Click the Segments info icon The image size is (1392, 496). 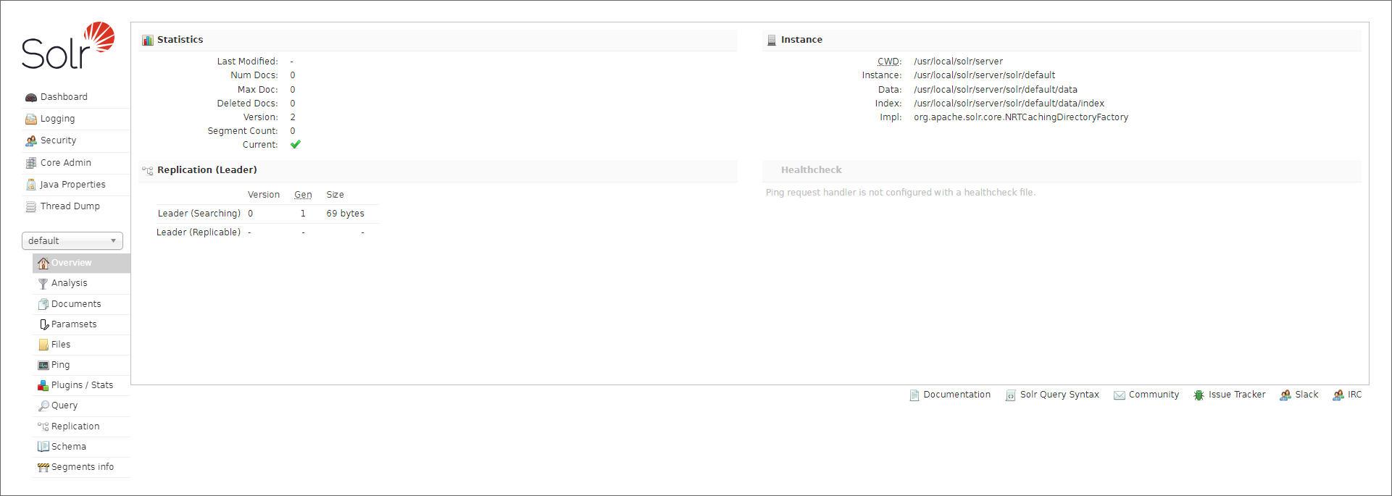43,467
